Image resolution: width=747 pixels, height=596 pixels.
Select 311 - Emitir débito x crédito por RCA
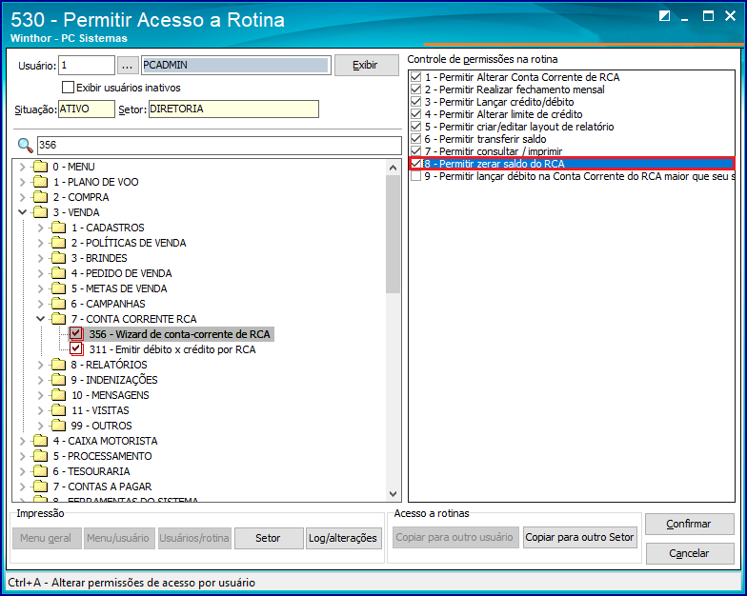[172, 349]
